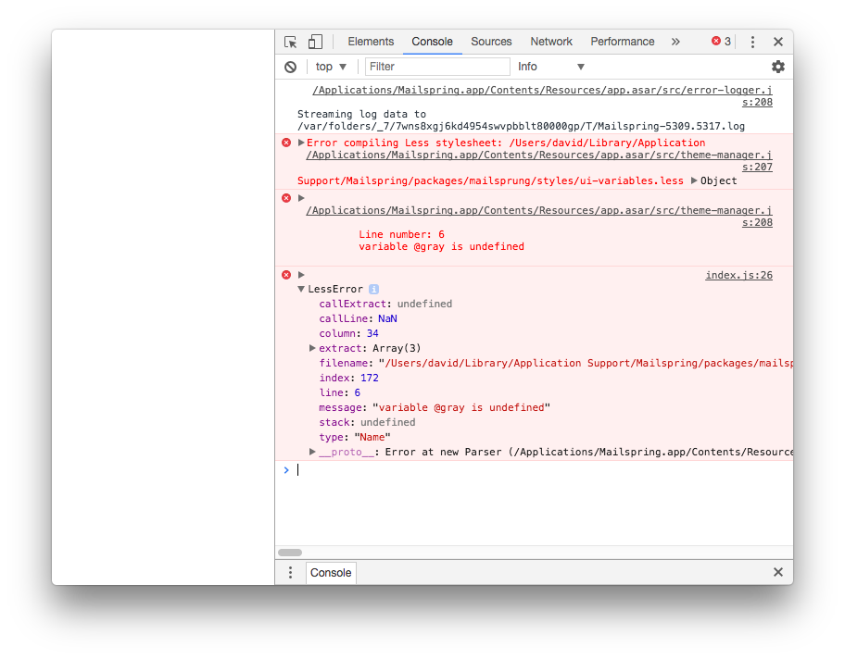The image size is (845, 659).
Task: Open the DevTools settings gear
Action: pyautogui.click(x=777, y=66)
